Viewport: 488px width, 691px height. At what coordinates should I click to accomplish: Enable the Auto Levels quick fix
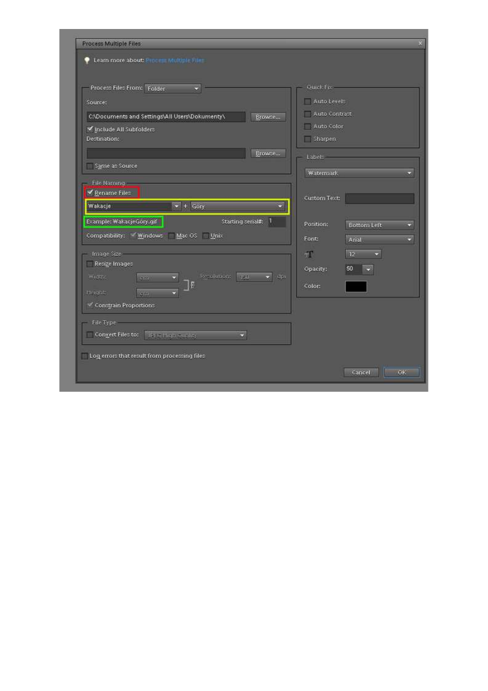308,101
